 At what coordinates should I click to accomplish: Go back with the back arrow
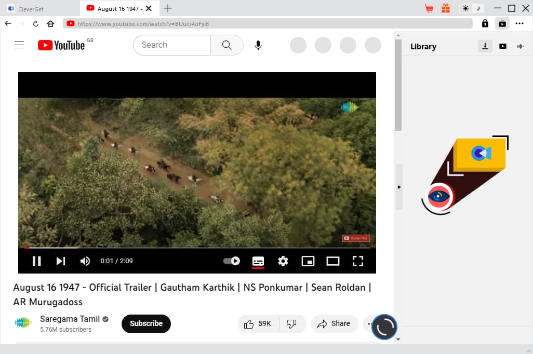coord(8,23)
